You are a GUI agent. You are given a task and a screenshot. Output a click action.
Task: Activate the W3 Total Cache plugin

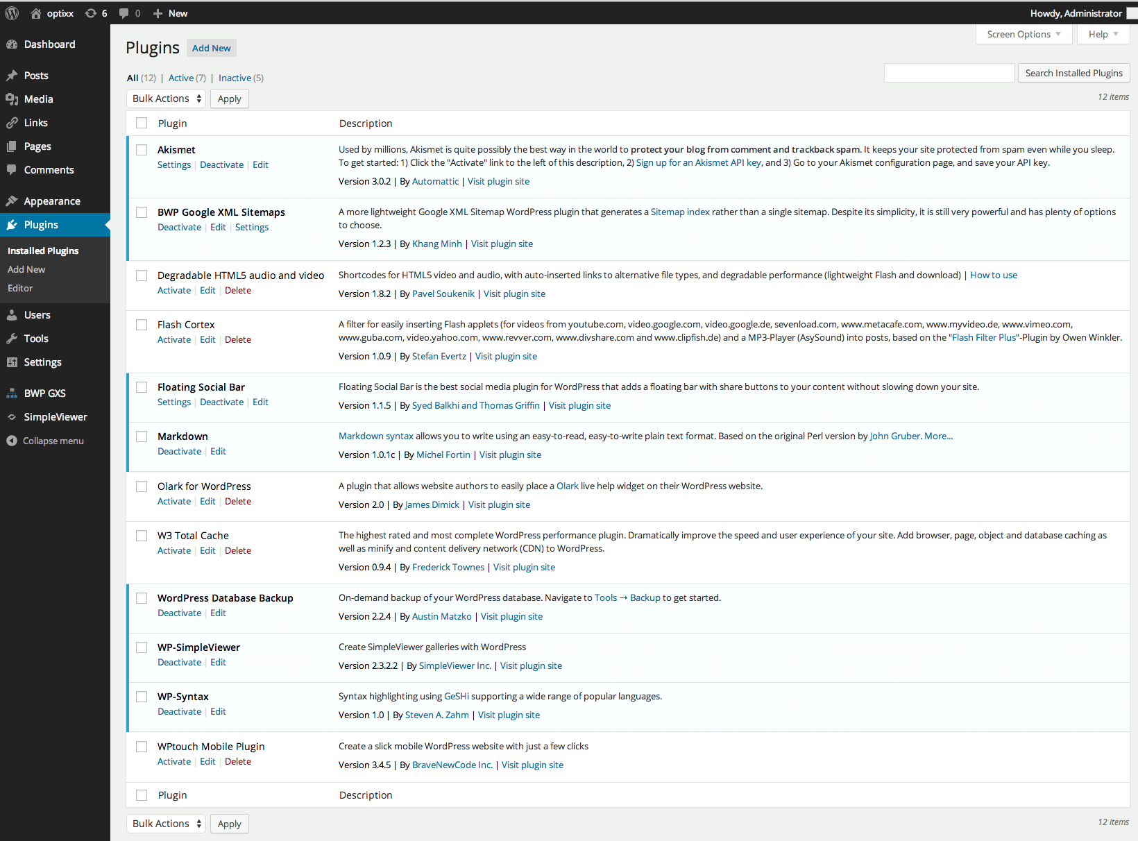[x=174, y=550]
